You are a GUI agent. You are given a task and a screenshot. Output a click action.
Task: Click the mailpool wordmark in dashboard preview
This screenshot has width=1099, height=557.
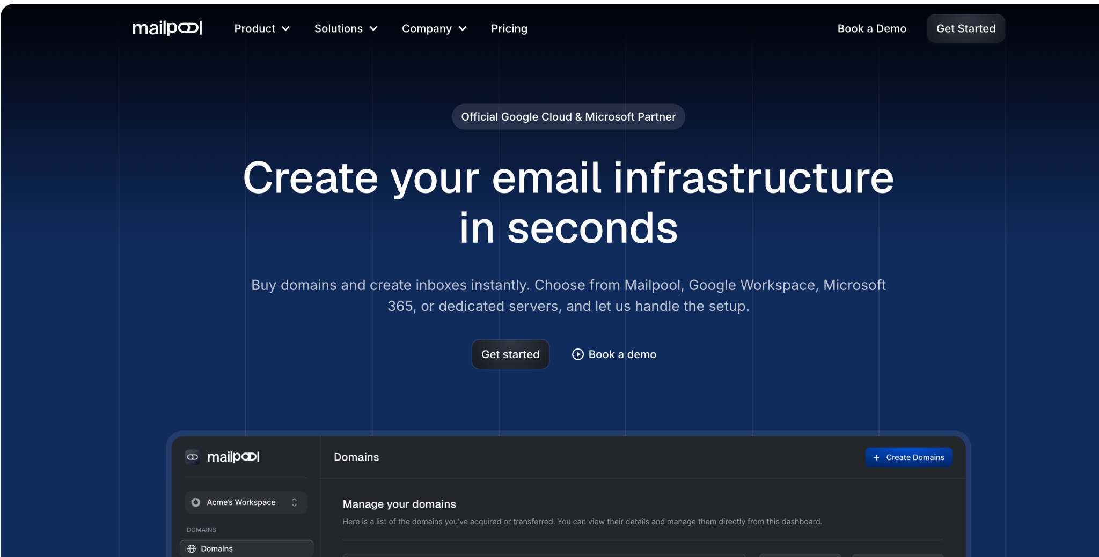coord(233,457)
